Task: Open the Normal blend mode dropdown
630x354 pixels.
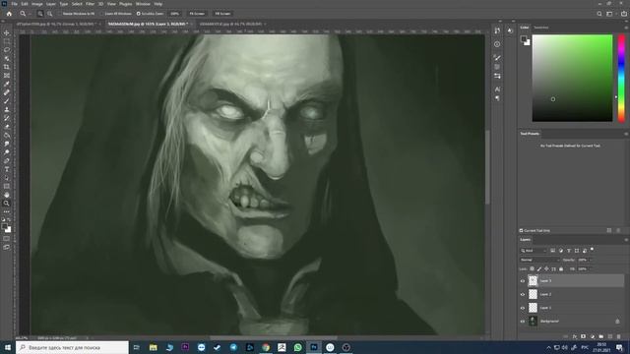Action: coord(539,260)
